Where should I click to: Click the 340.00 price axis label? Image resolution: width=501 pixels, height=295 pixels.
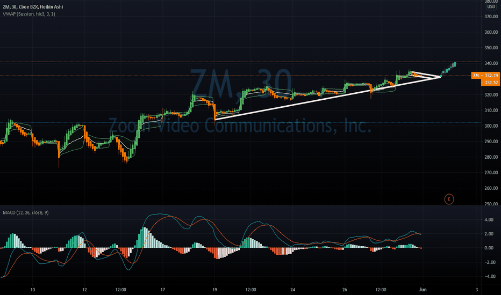[x=491, y=63]
